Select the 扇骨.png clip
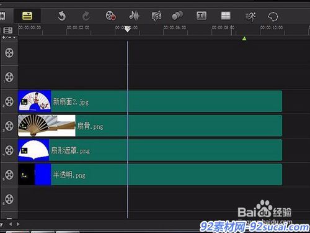310x233 pixels. tap(150, 126)
